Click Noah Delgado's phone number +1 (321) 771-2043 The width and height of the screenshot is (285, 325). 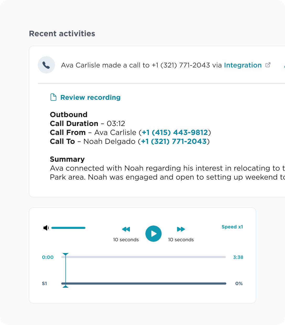coord(174,141)
